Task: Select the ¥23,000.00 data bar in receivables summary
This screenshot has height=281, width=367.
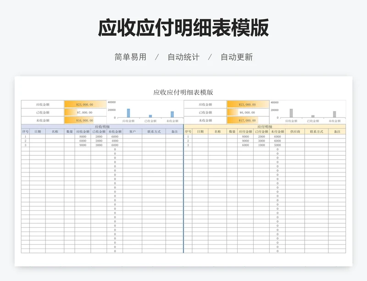Action: tap(85, 105)
